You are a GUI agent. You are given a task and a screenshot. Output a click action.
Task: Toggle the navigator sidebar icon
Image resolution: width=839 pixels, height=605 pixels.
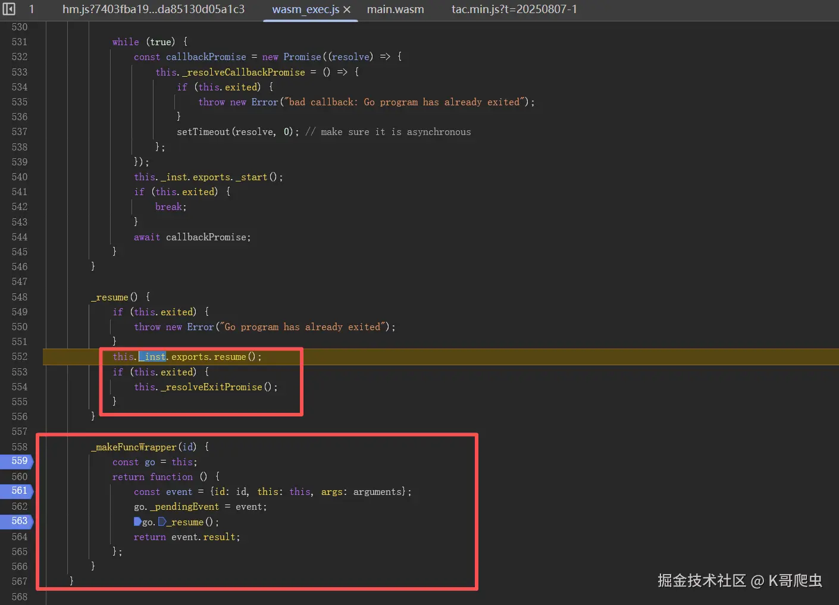pyautogui.click(x=9, y=9)
